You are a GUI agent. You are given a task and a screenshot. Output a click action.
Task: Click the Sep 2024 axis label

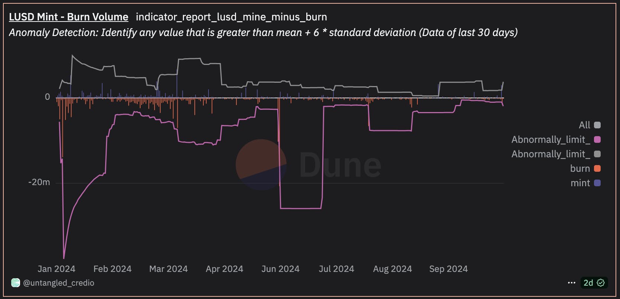point(448,269)
